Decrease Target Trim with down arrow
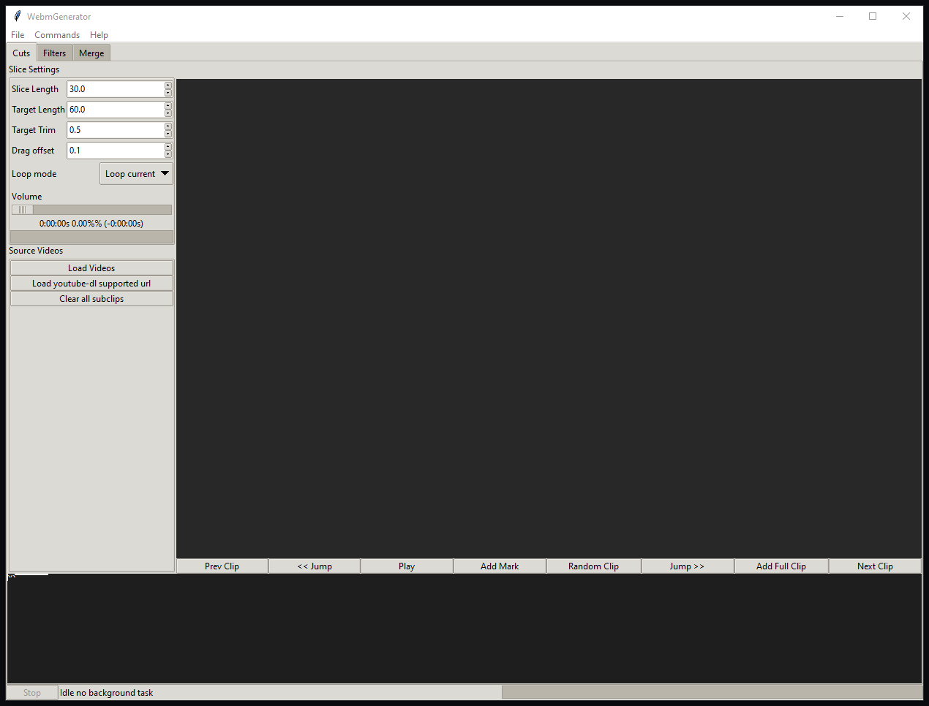Screen dimensions: 929x706 click(x=168, y=134)
